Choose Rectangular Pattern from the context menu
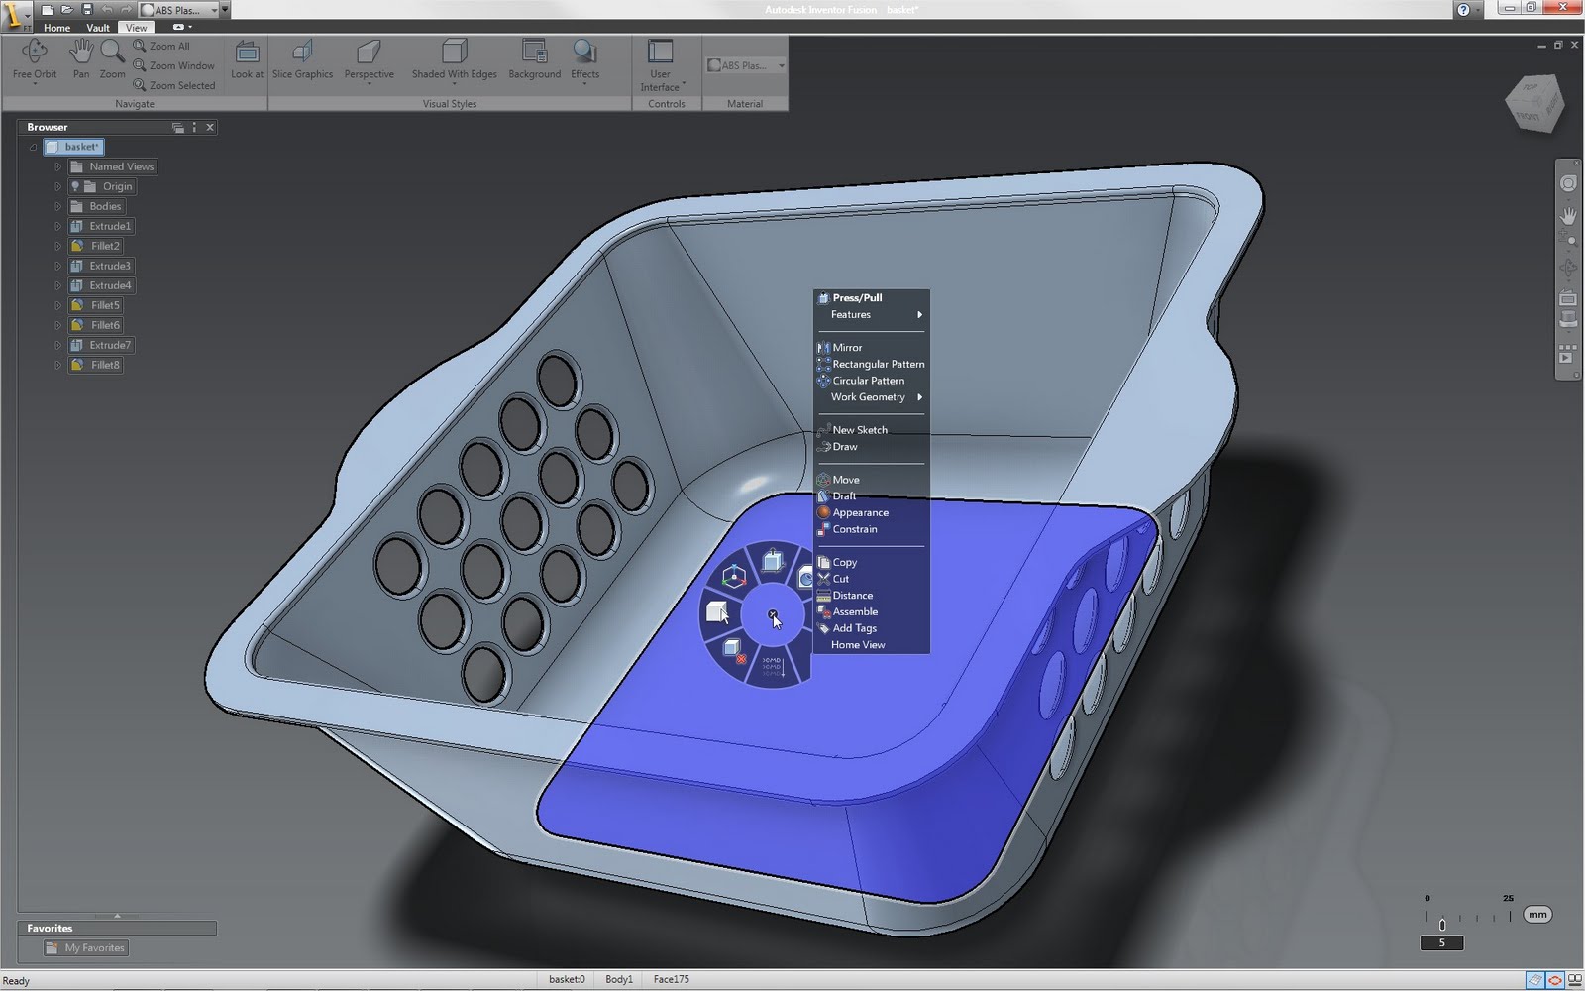Screen dimensions: 1585x991 click(x=878, y=364)
